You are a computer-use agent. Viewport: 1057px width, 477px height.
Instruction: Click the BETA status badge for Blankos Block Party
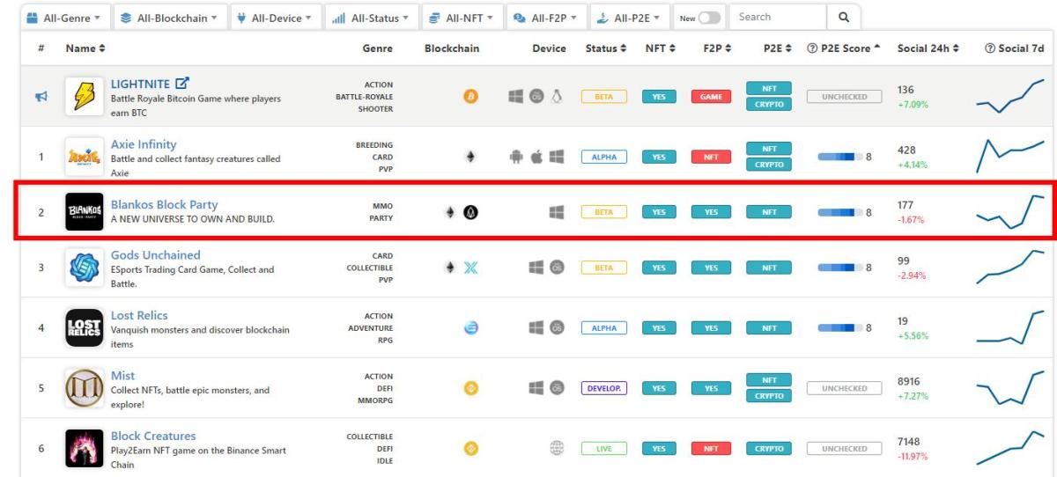603,212
